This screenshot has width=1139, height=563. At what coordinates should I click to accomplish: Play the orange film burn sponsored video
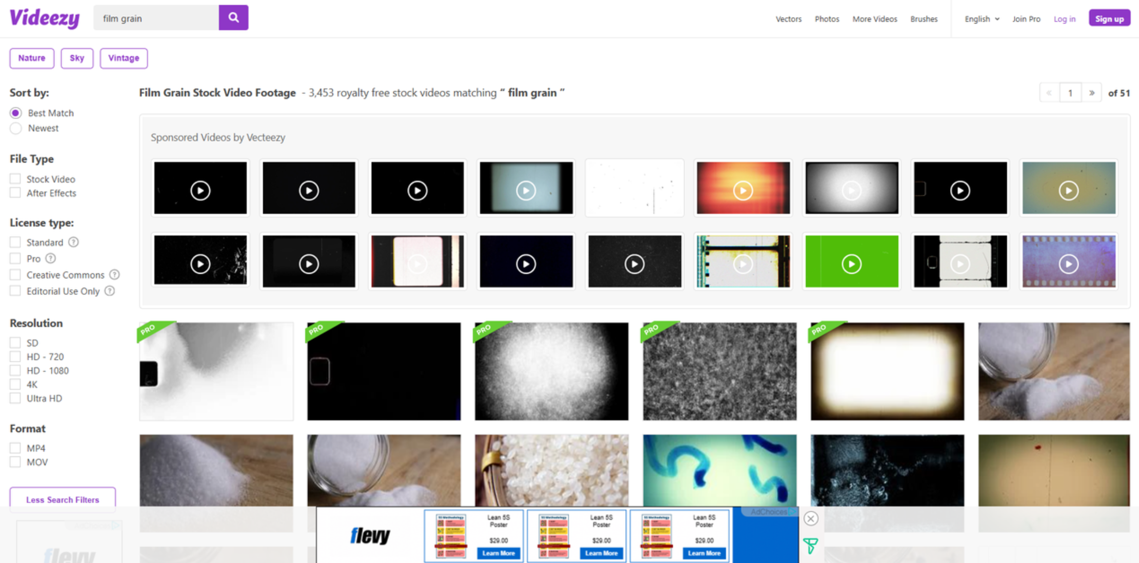tap(743, 190)
